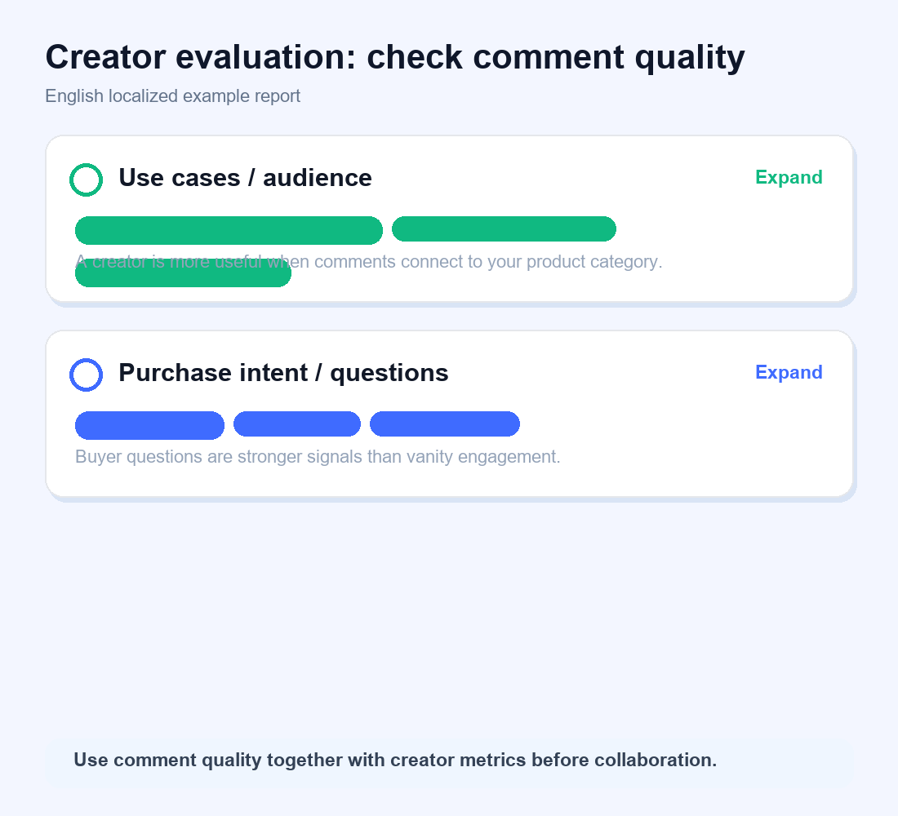Click the "Use cases / audience" heading

coord(245,178)
